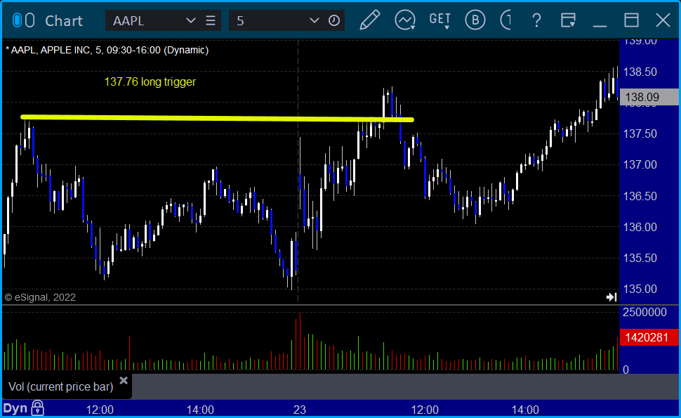Screen dimensions: 681x418
Task: Open the symbol list hamburger menu
Action: tap(211, 20)
